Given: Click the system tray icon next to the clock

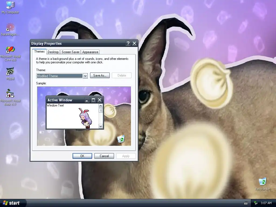Looking at the screenshot, I should pyautogui.click(x=256, y=203).
